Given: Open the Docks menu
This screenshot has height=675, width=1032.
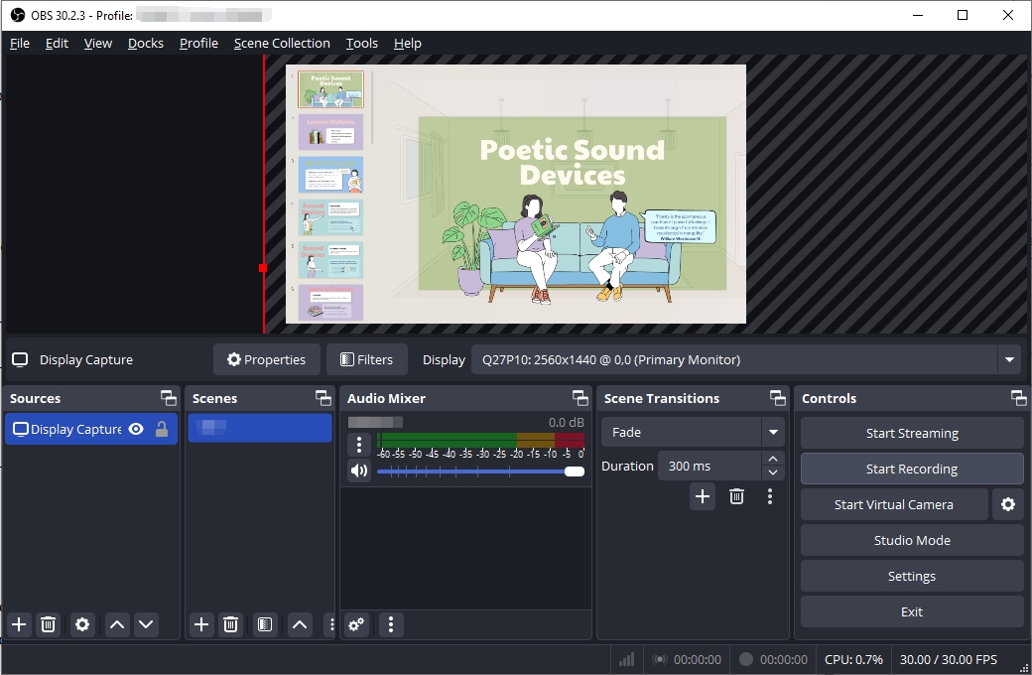Looking at the screenshot, I should coord(146,43).
